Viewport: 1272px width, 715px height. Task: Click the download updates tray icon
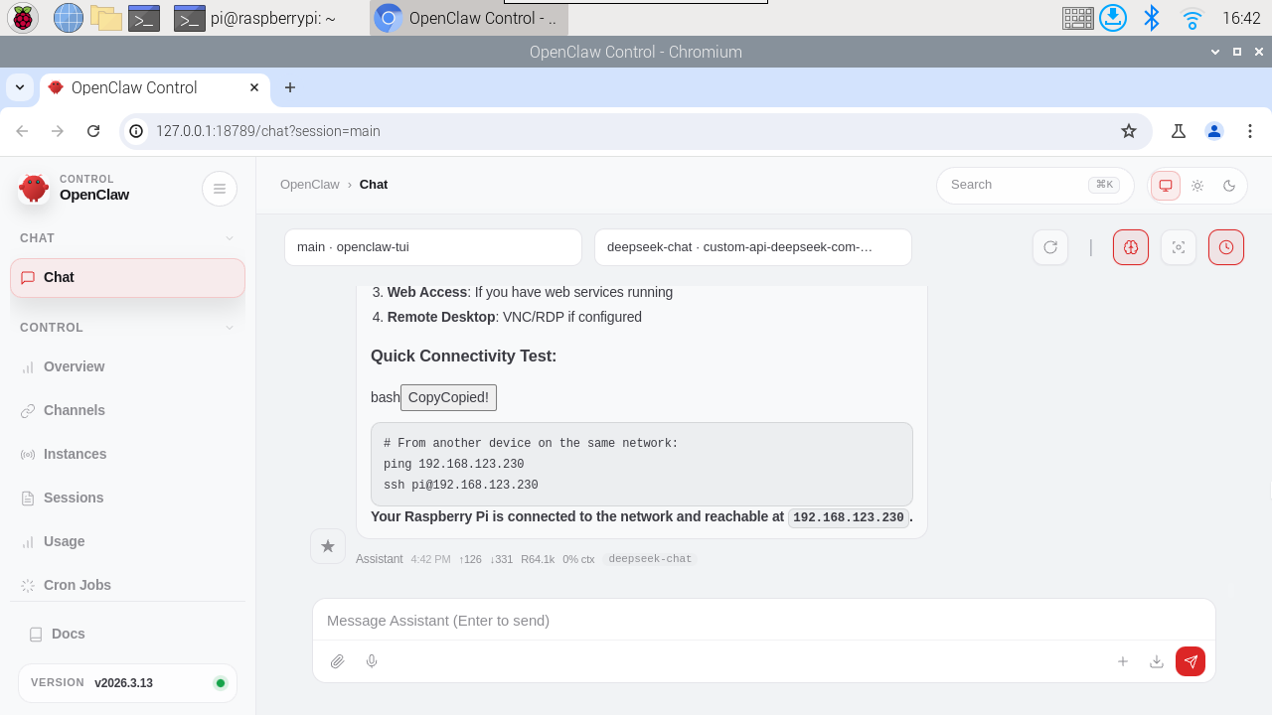[1113, 18]
